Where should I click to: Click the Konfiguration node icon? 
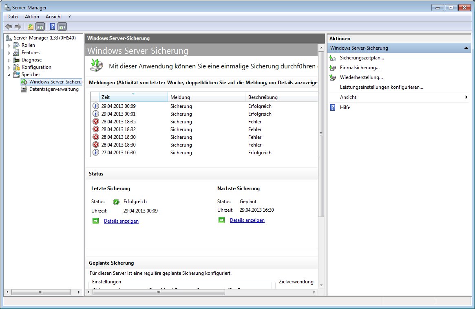(x=16, y=67)
